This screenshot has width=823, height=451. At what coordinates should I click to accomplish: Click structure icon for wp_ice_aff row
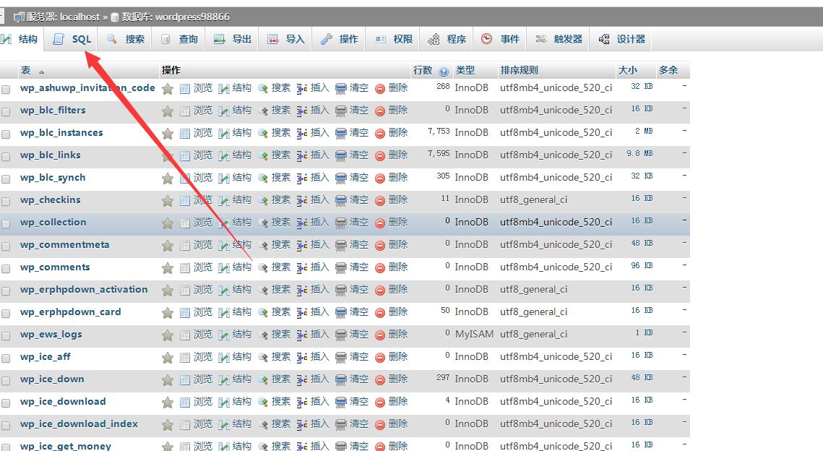click(224, 357)
